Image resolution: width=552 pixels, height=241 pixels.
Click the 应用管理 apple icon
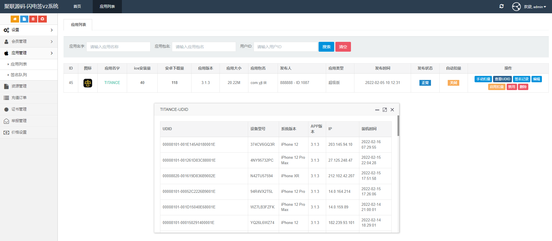6,53
